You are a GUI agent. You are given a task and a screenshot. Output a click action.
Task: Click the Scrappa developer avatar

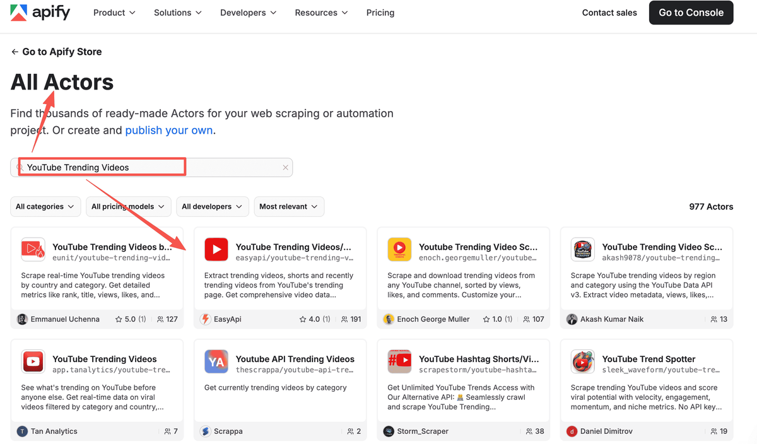(205, 431)
